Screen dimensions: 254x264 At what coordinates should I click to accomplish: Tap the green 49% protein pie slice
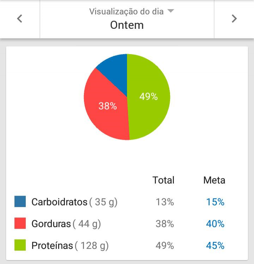[x=149, y=97]
